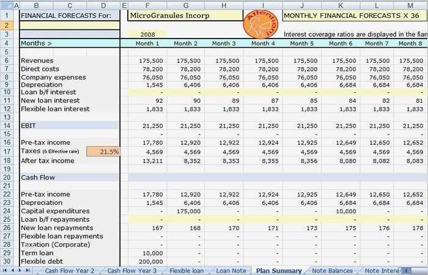Click the 2008 year cell
The width and height of the screenshot is (428, 275).
click(x=147, y=34)
